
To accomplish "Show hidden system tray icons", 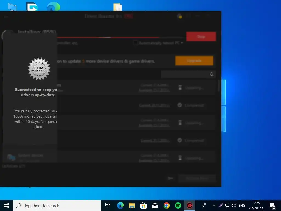I will click(x=214, y=206).
